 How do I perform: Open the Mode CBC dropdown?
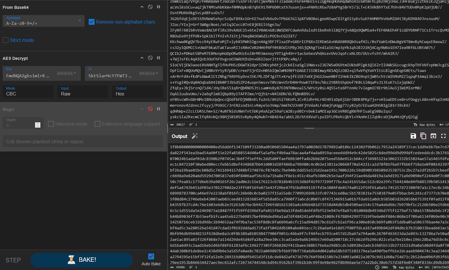28,93
